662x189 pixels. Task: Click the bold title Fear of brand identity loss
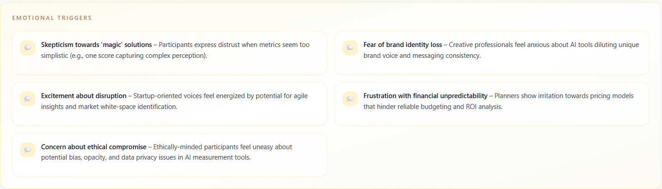pos(402,45)
